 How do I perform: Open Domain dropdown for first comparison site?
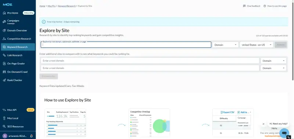click(x=273, y=61)
